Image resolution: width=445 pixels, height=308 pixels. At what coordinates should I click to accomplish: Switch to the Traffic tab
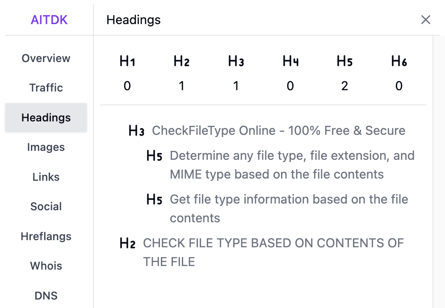point(46,88)
